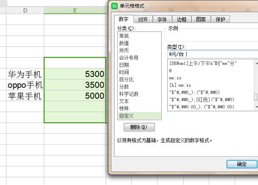Select the 文本 category

click(139, 101)
